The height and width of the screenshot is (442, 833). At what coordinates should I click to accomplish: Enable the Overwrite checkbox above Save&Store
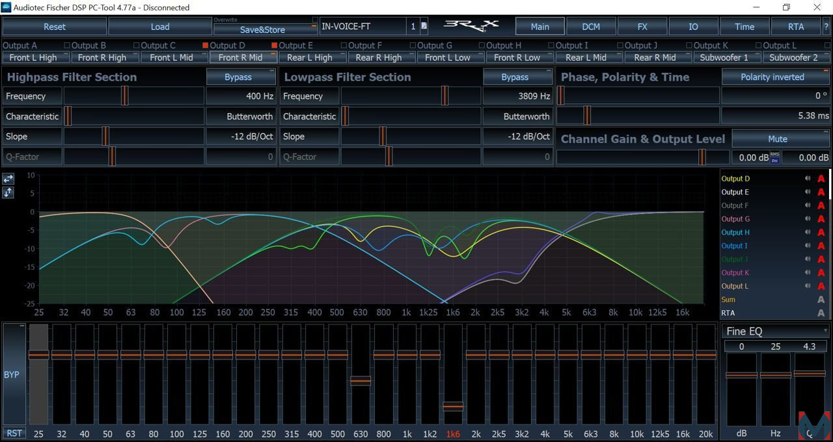tap(316, 20)
